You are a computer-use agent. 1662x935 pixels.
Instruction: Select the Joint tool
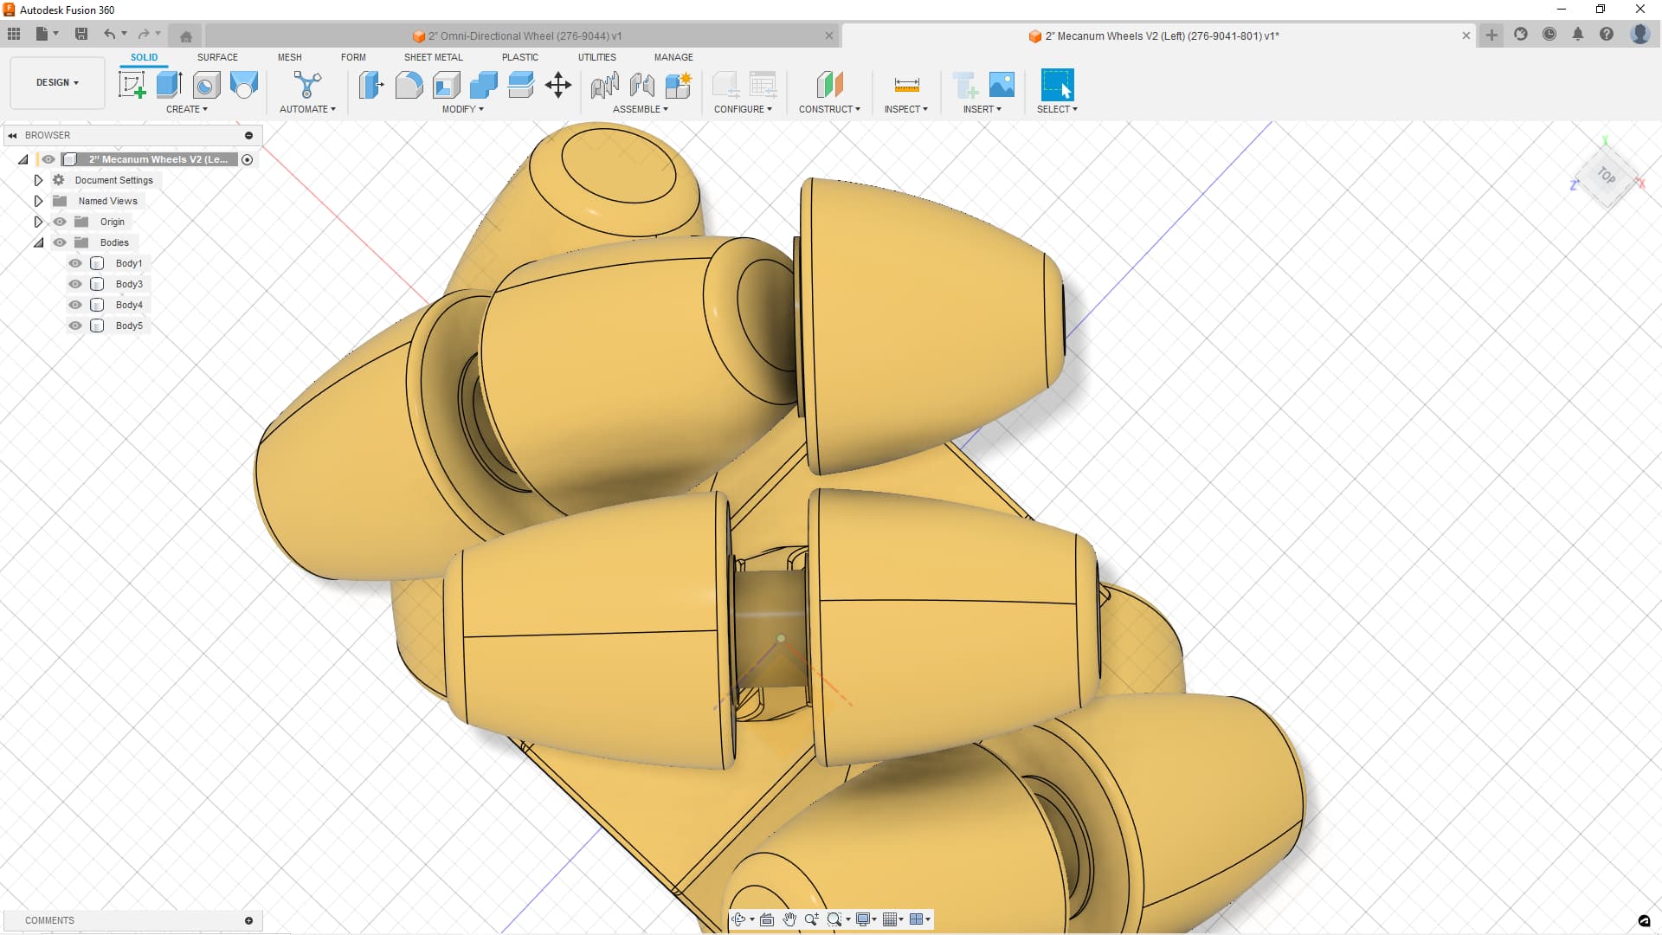pyautogui.click(x=641, y=85)
